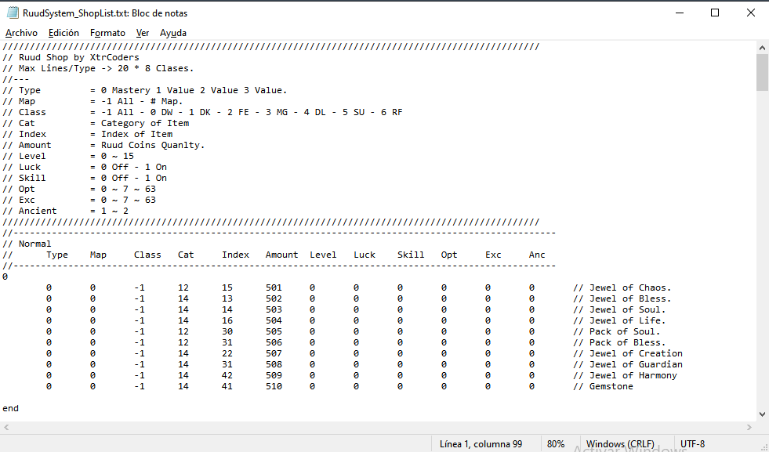
Task: Open the Archivo menu
Action: (x=21, y=33)
